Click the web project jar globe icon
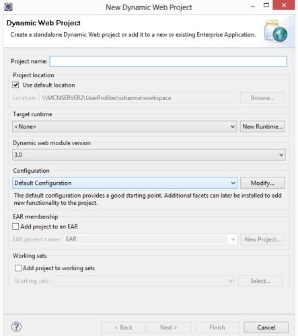 [276, 31]
